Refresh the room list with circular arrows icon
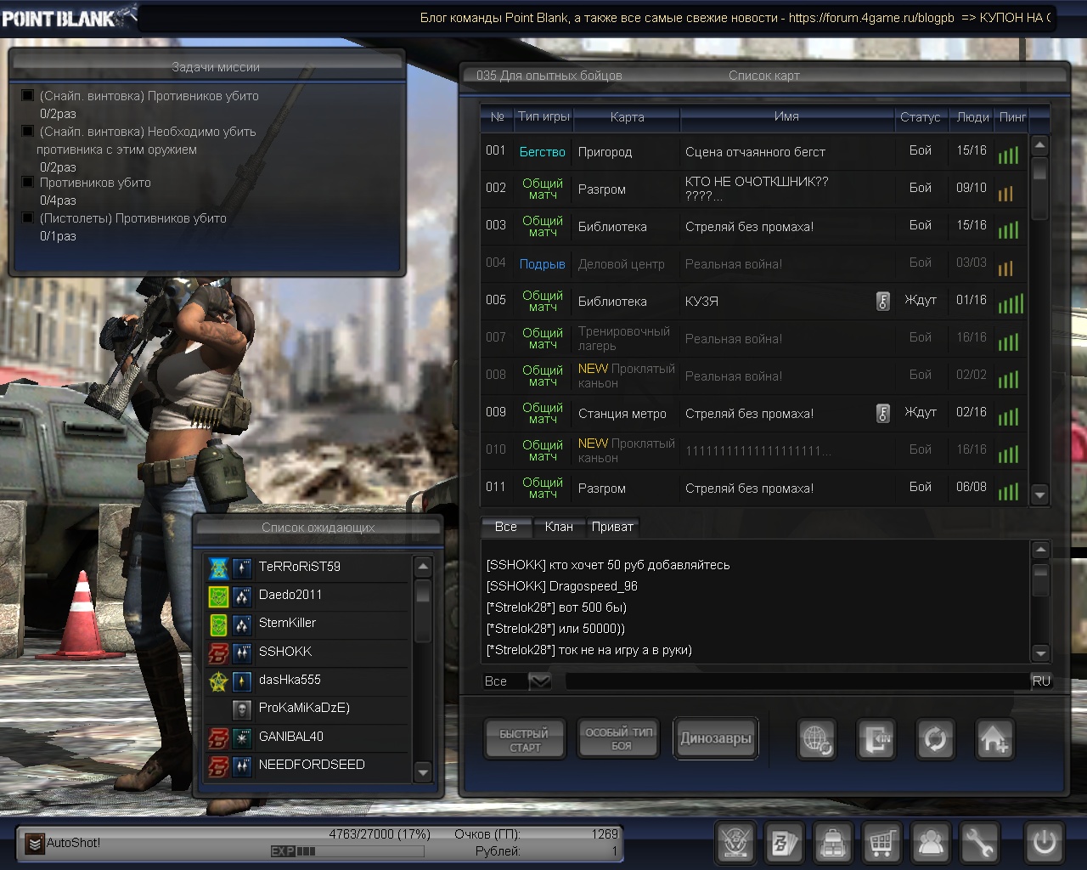This screenshot has height=870, width=1087. tap(935, 739)
